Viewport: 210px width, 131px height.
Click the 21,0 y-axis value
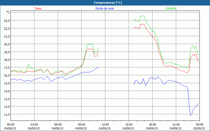click(x=7, y=36)
